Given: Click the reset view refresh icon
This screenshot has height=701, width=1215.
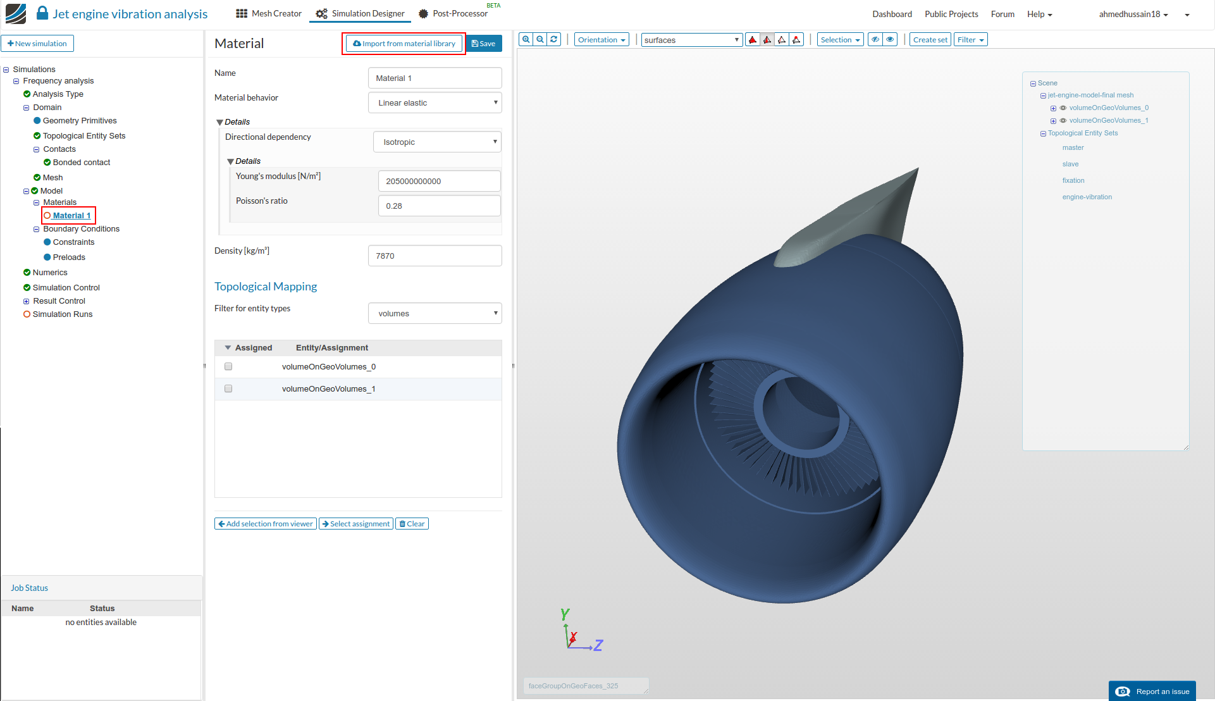Looking at the screenshot, I should (x=554, y=39).
